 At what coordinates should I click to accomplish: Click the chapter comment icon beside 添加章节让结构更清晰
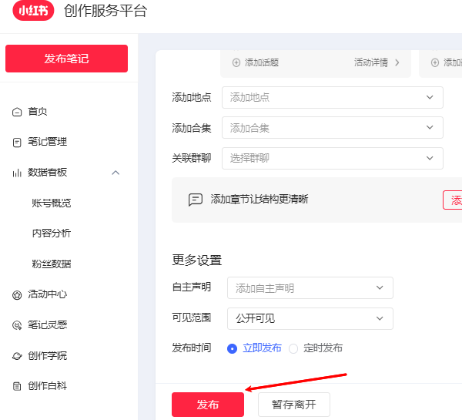coord(196,200)
